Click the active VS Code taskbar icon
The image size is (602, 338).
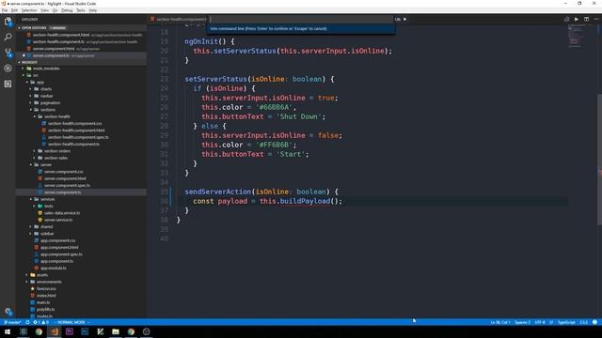pos(55,331)
